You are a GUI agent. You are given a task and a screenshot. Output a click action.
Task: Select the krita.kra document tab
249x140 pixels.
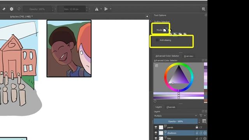(x=21, y=16)
